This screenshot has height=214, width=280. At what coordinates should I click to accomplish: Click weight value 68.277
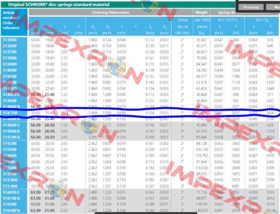click(201, 77)
